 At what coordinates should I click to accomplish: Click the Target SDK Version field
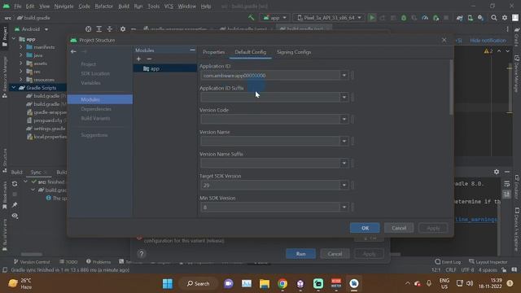[270, 185]
